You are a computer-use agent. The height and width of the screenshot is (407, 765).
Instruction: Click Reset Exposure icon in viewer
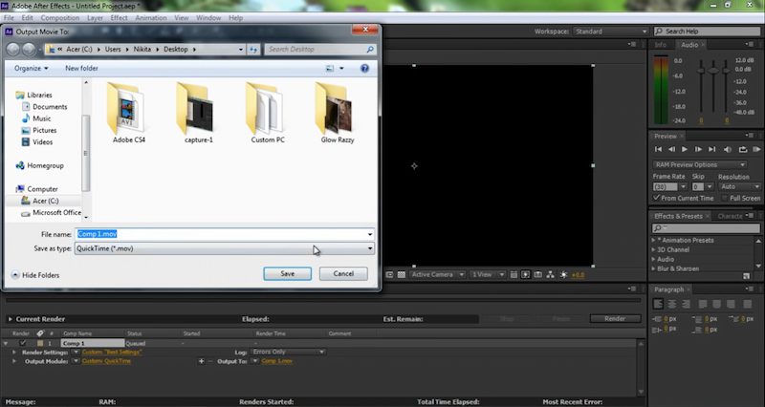[563, 275]
